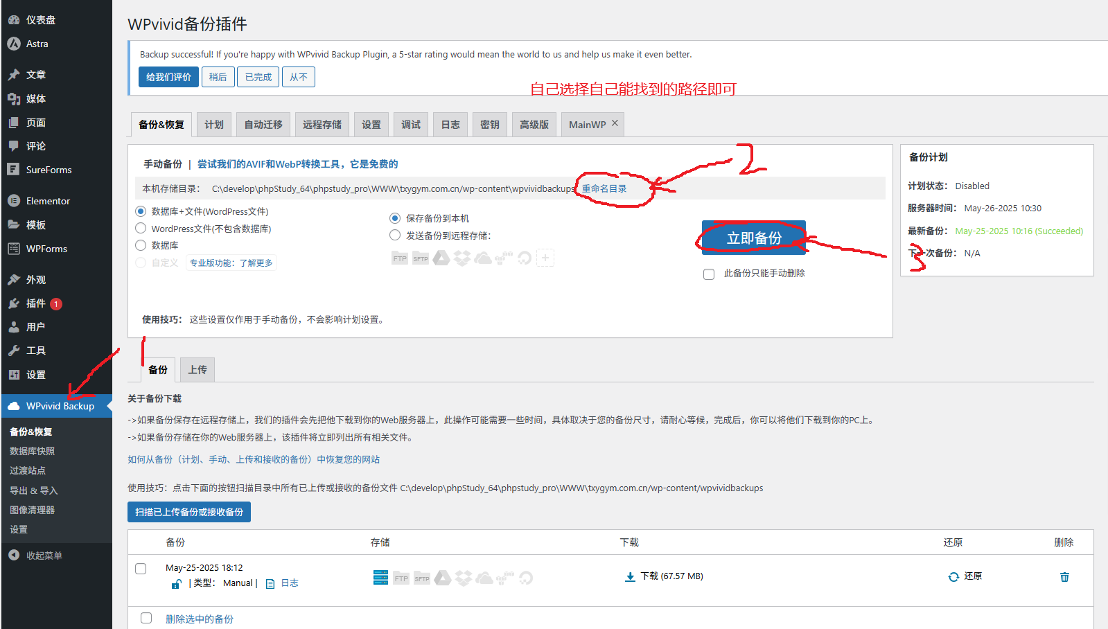Open the 调试 tab
Viewport: 1108px width, 629px height.
(411, 125)
